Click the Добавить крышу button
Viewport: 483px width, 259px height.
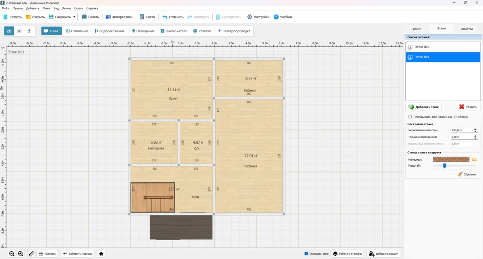383,254
